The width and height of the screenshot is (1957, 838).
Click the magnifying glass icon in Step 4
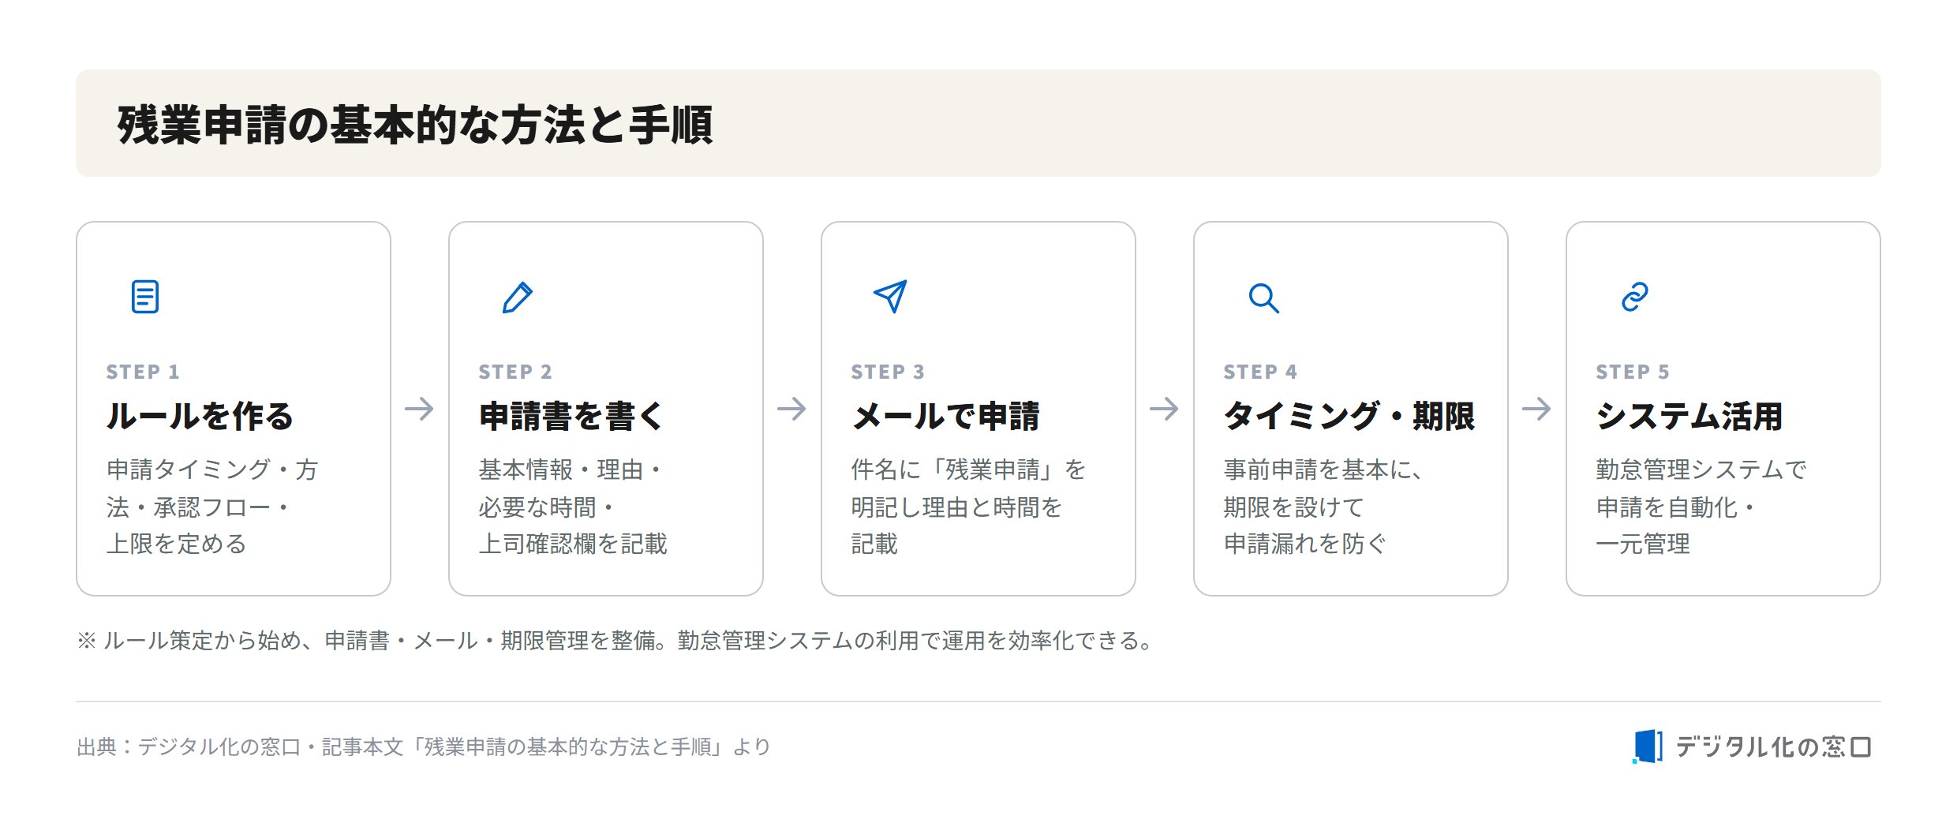click(x=1263, y=298)
